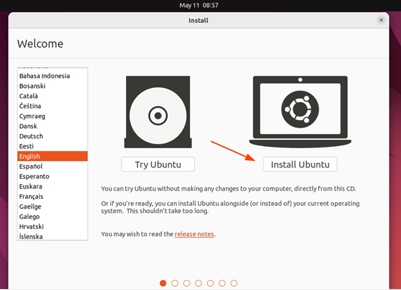Close the Install window
The width and height of the screenshot is (401, 290).
pyautogui.click(x=381, y=21)
